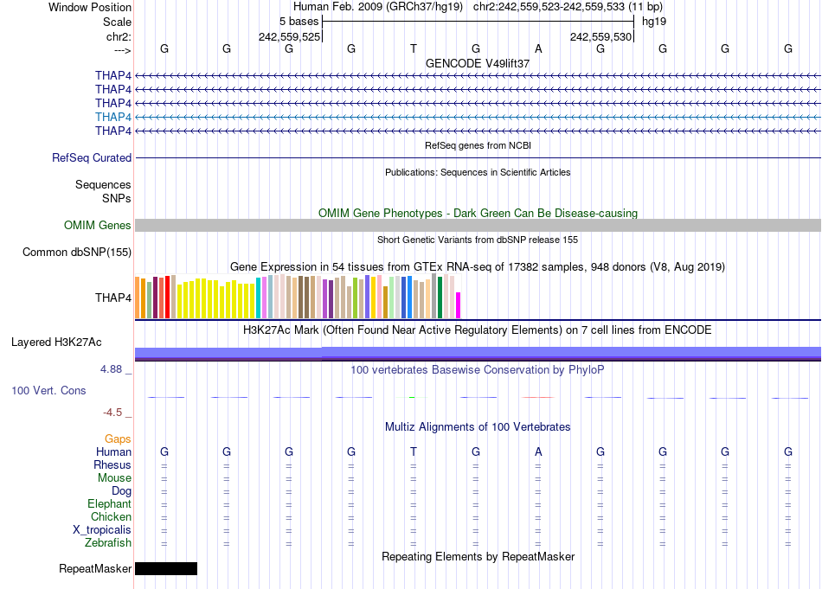Select the Human species label

point(113,451)
